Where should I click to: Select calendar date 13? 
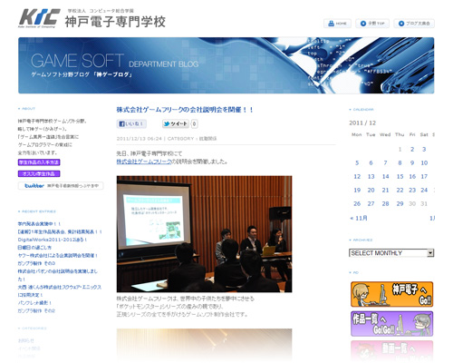click(x=371, y=176)
